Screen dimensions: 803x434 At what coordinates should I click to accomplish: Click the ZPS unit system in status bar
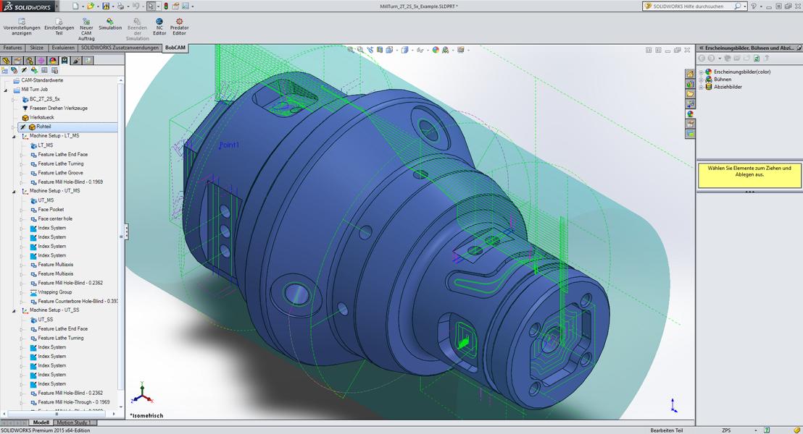pos(726,430)
